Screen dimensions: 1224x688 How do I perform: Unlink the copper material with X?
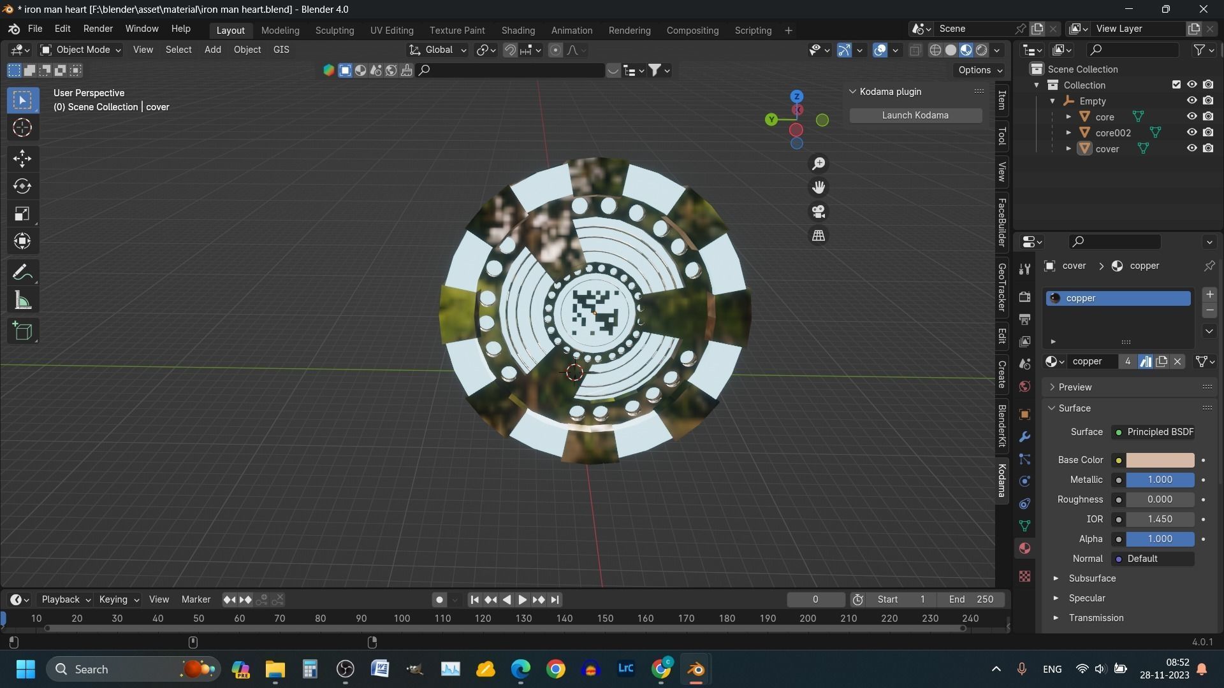[x=1177, y=362]
